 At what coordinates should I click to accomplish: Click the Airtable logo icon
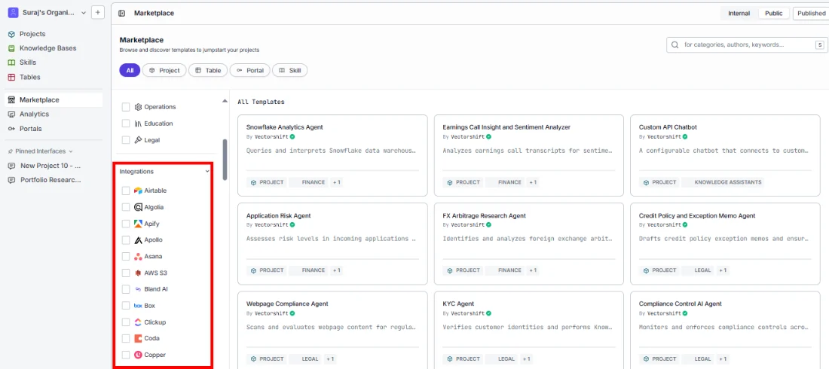click(138, 191)
